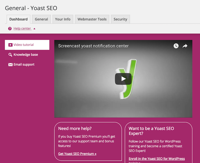The height and width of the screenshot is (163, 200).
Task: Click the 'Need more help?' heading
Action: pyautogui.click(x=75, y=128)
